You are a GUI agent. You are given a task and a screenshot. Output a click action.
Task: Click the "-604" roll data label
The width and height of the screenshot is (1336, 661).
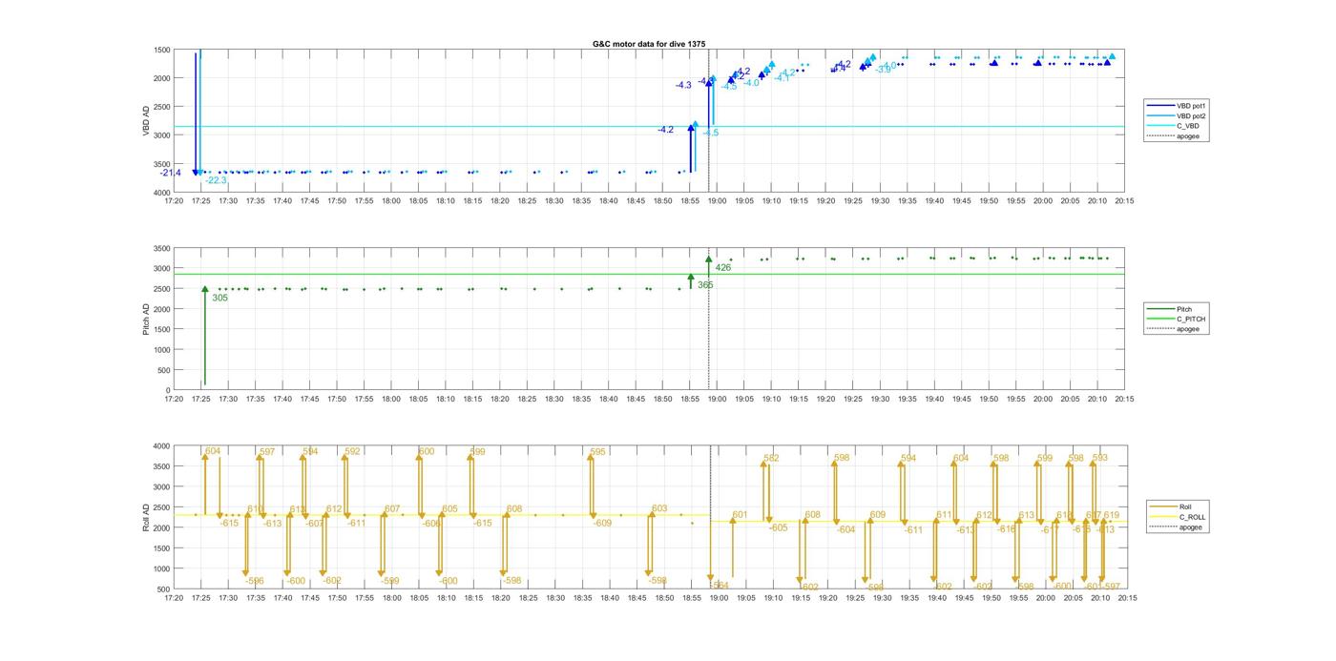845,530
